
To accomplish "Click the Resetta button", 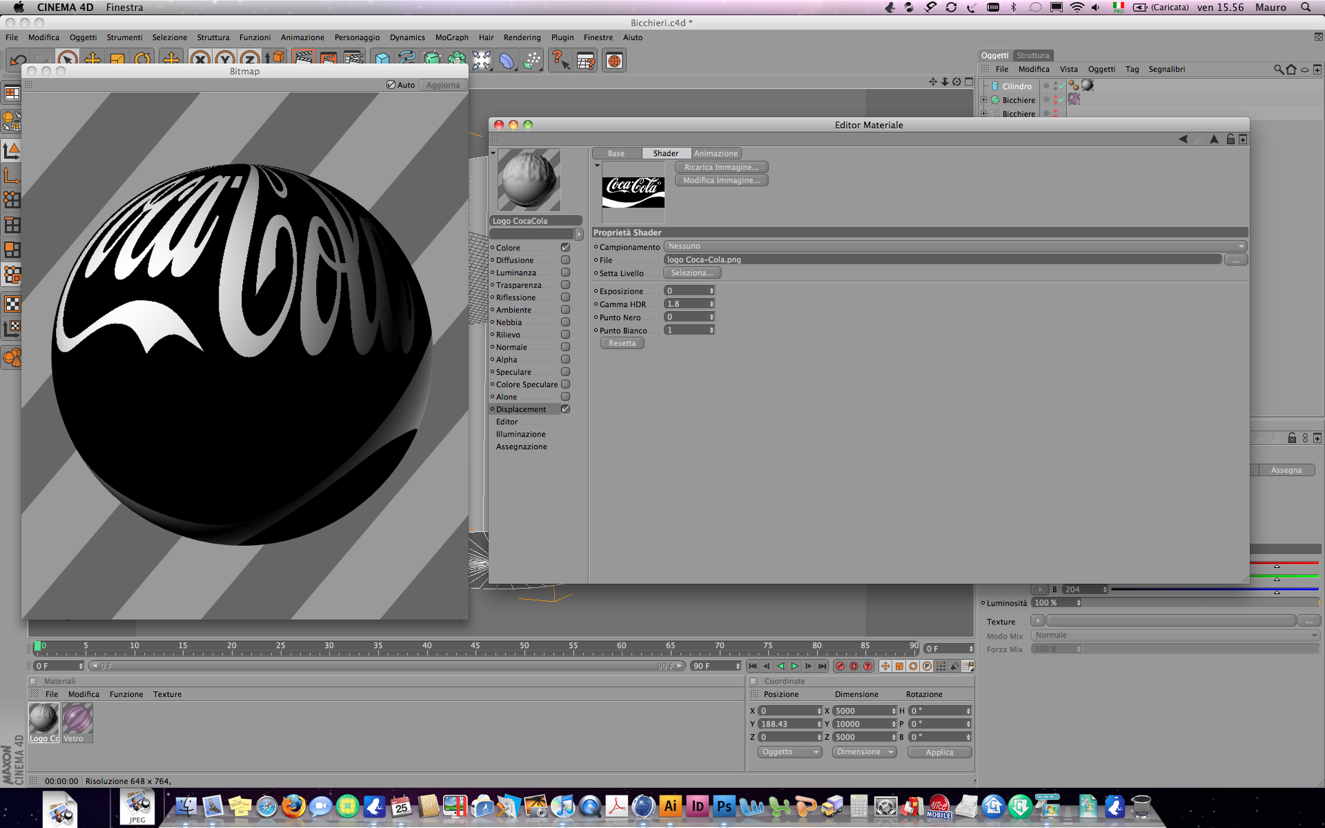I will tap(622, 343).
